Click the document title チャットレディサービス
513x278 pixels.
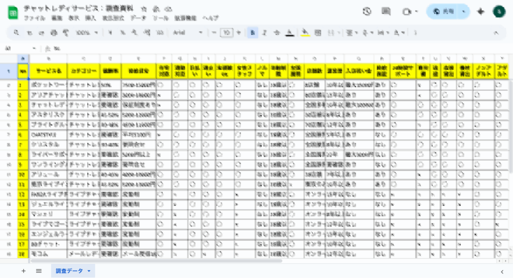tap(79, 9)
